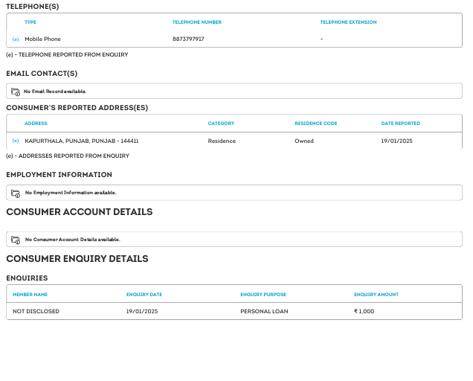Screen dimensions: 473x381
Task: Click the Kapurthala, Punjab address text
Action: click(x=82, y=141)
